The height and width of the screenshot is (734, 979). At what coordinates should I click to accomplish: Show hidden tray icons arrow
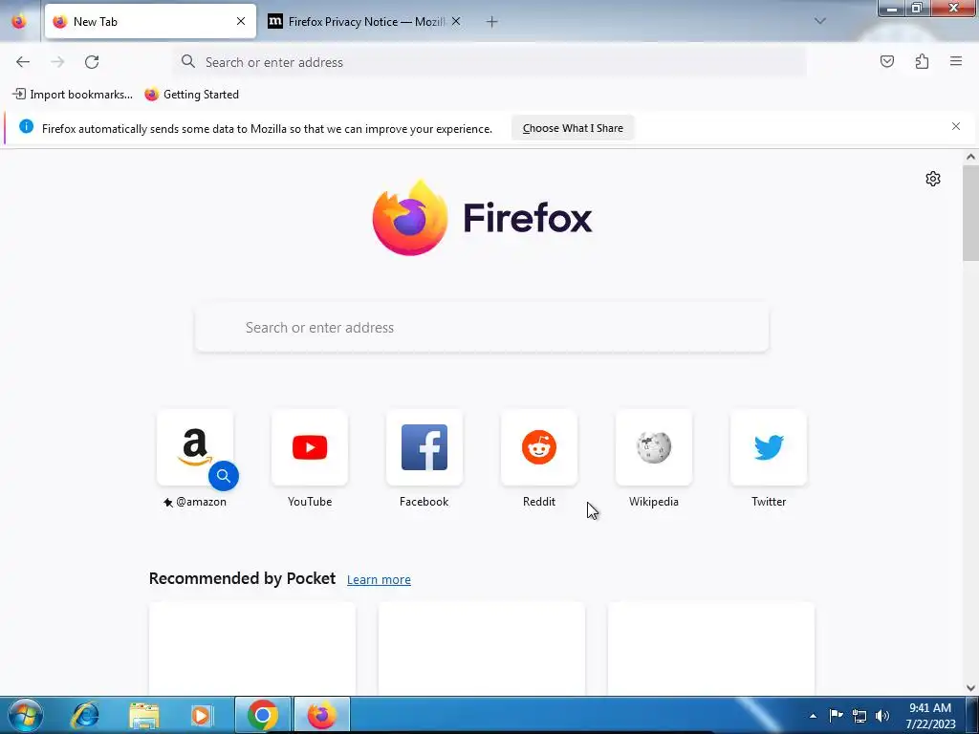[813, 716]
